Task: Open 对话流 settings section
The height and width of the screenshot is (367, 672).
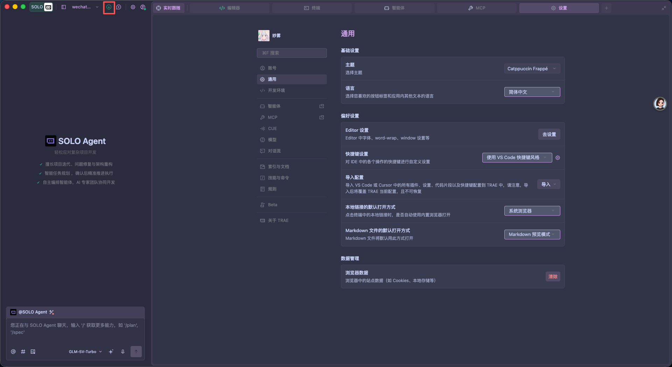Action: coord(292,151)
